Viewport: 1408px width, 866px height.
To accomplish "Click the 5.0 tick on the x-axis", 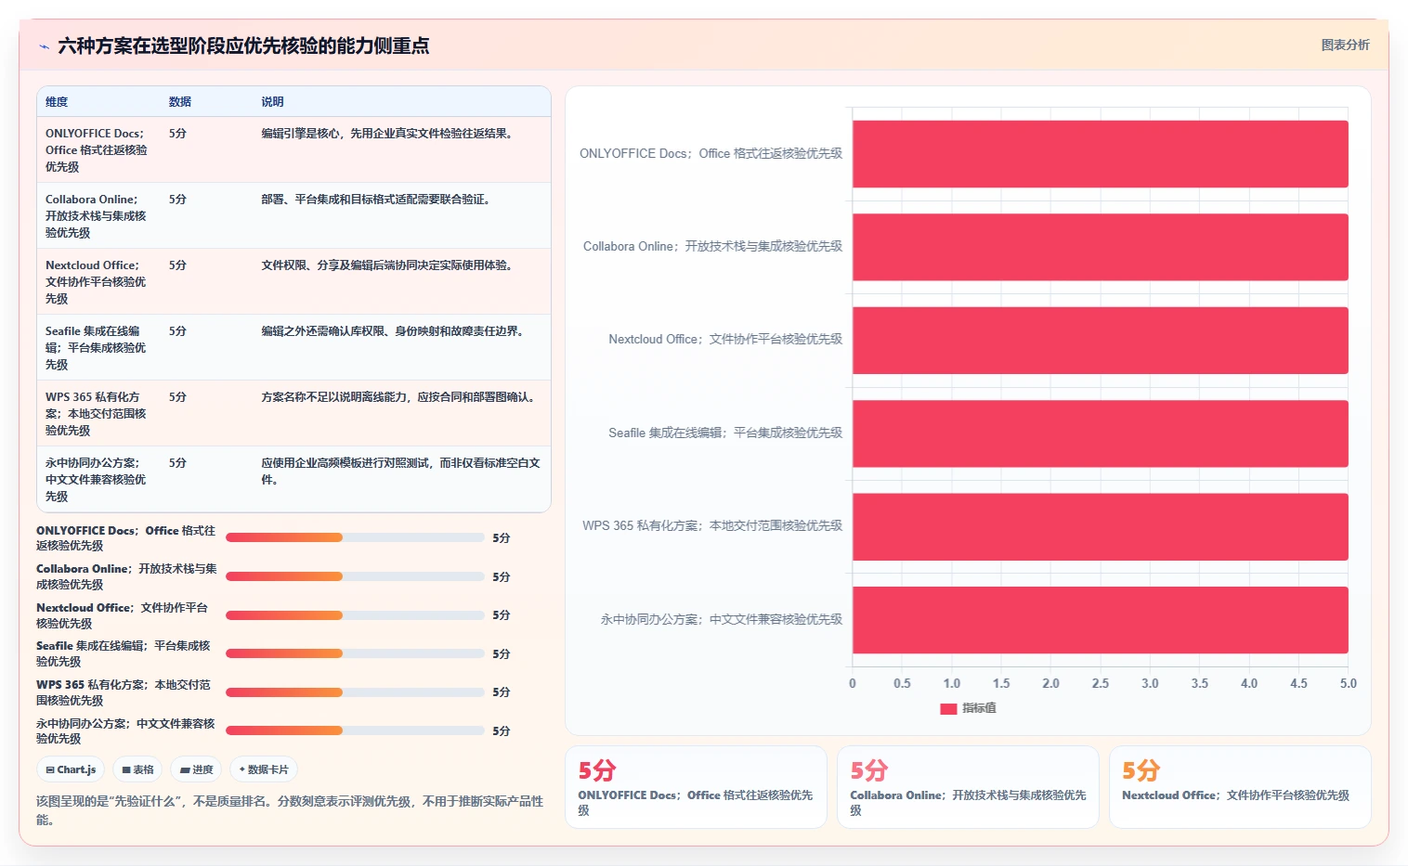I will 1349,683.
